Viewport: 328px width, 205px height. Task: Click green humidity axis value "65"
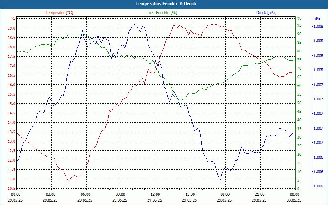point(299,77)
